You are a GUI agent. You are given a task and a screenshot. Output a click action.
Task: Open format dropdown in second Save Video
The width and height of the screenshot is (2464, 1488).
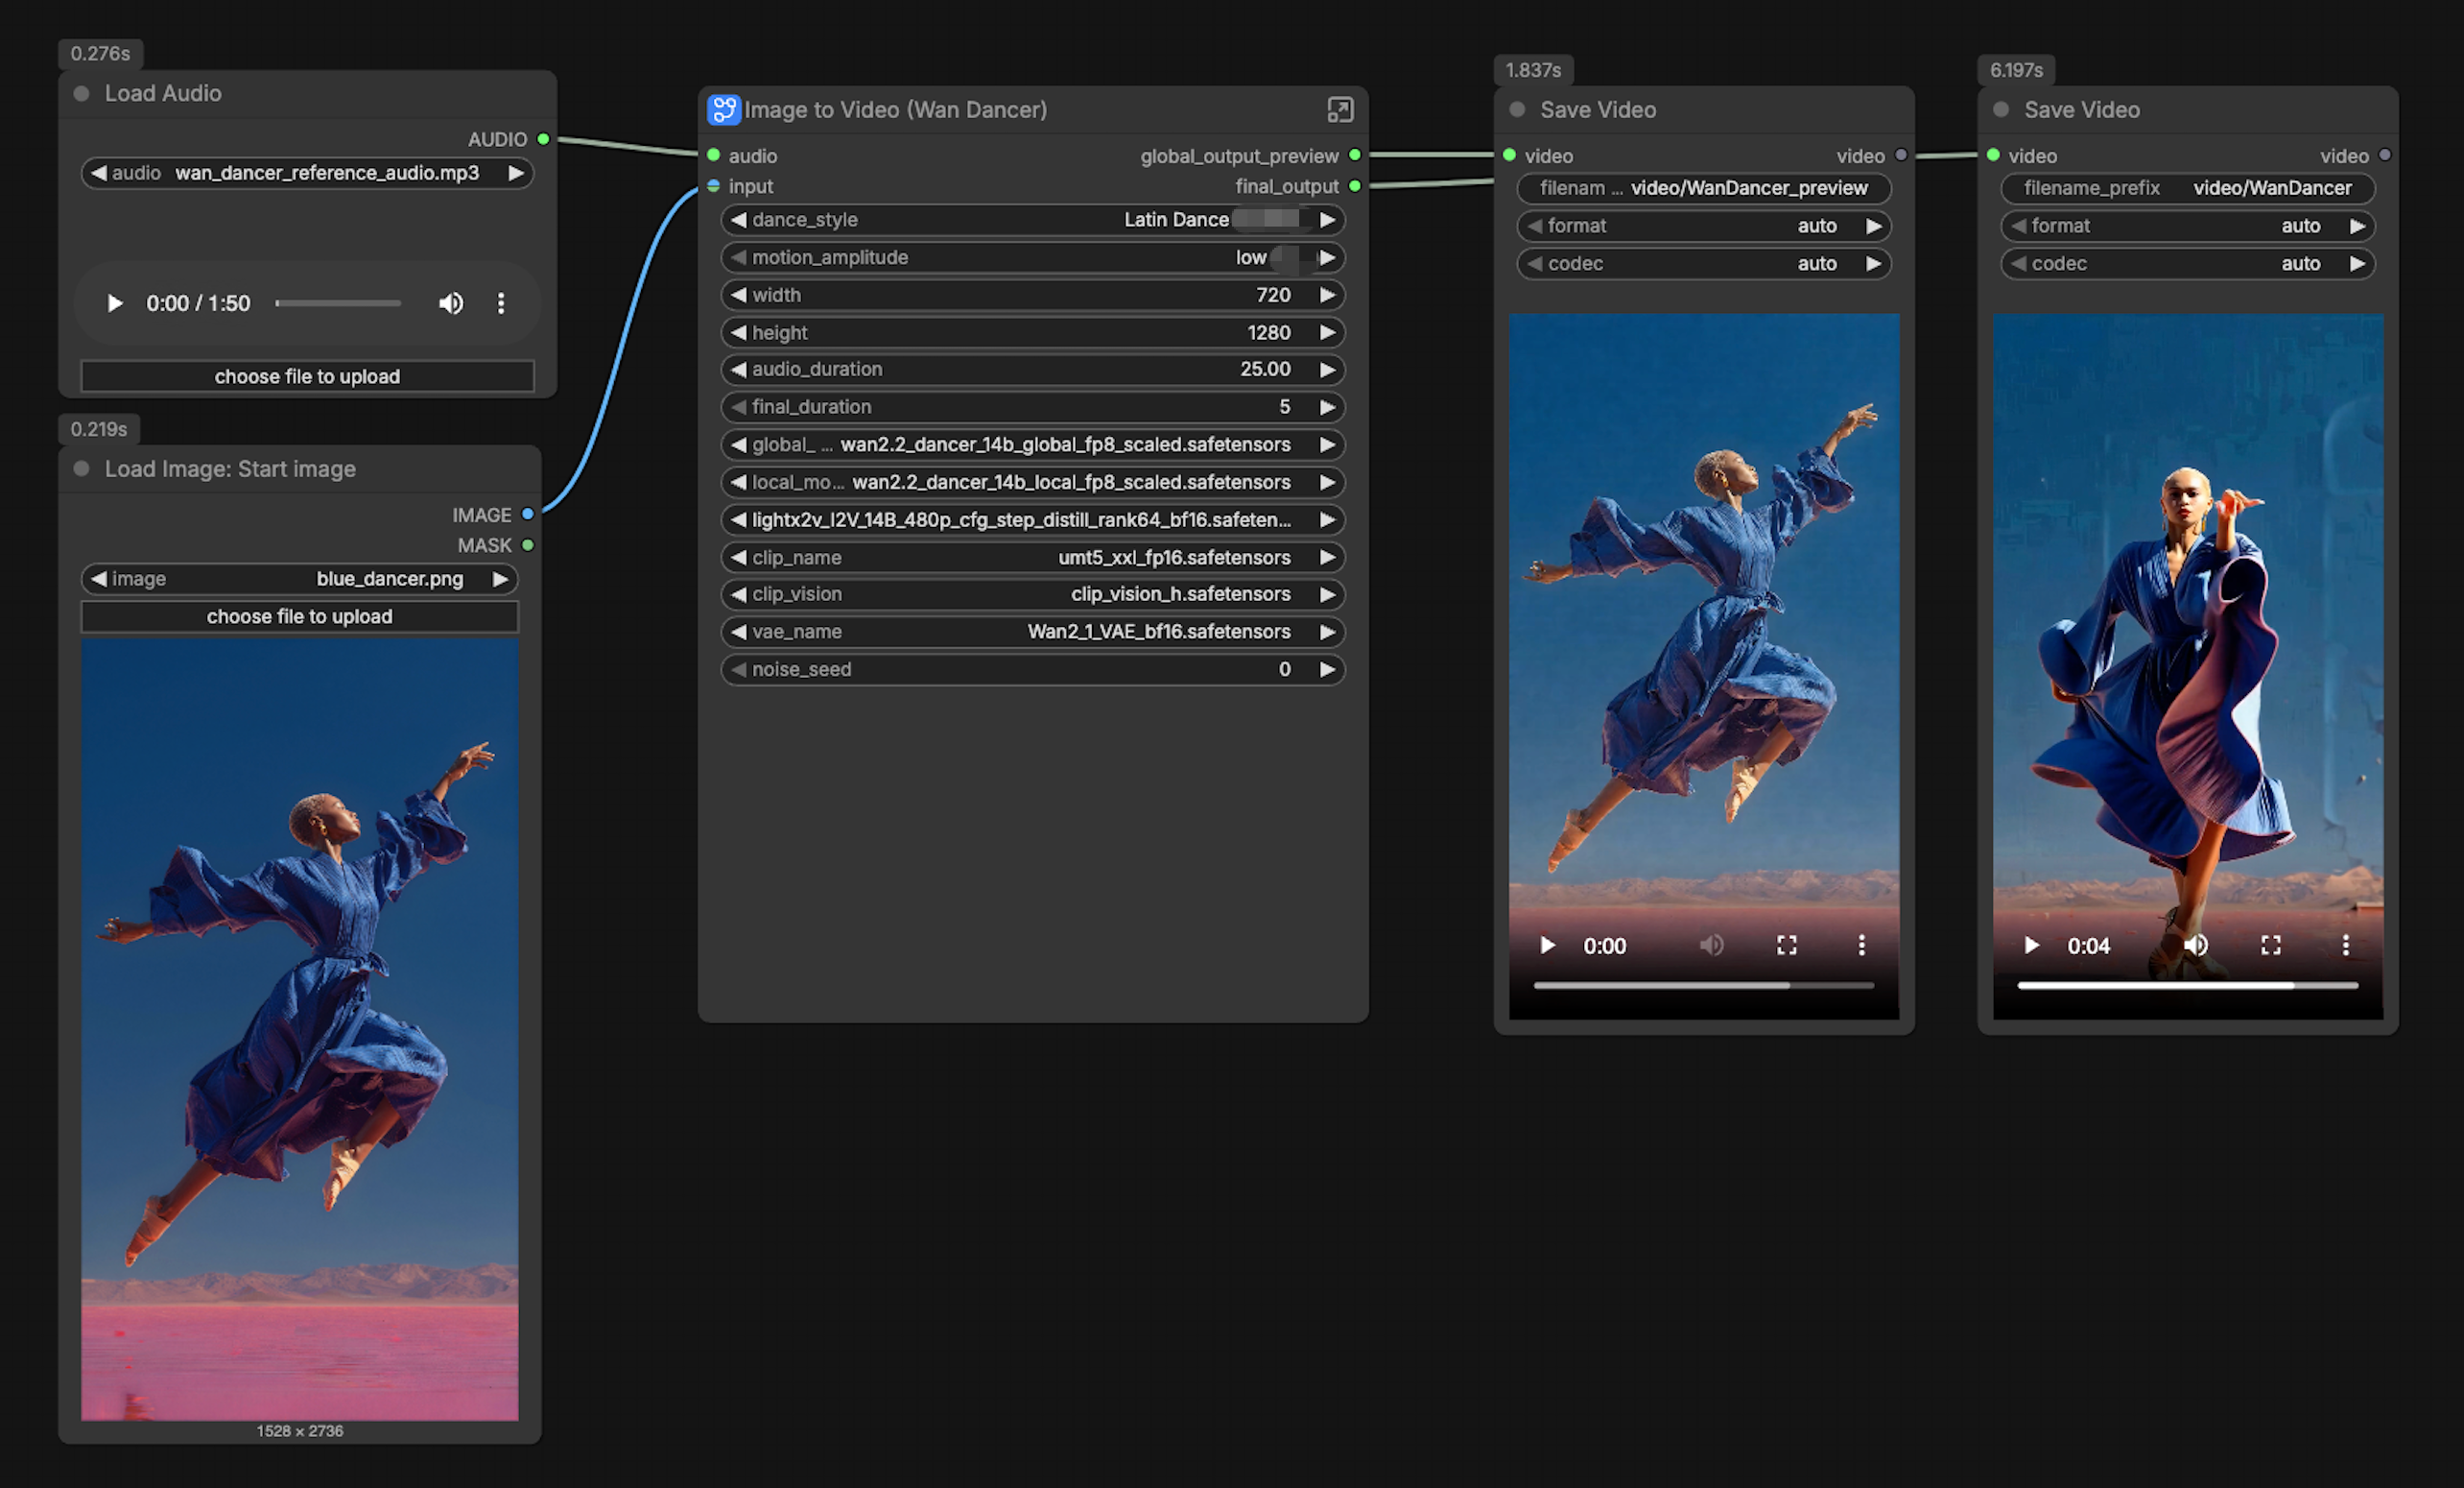click(2188, 227)
